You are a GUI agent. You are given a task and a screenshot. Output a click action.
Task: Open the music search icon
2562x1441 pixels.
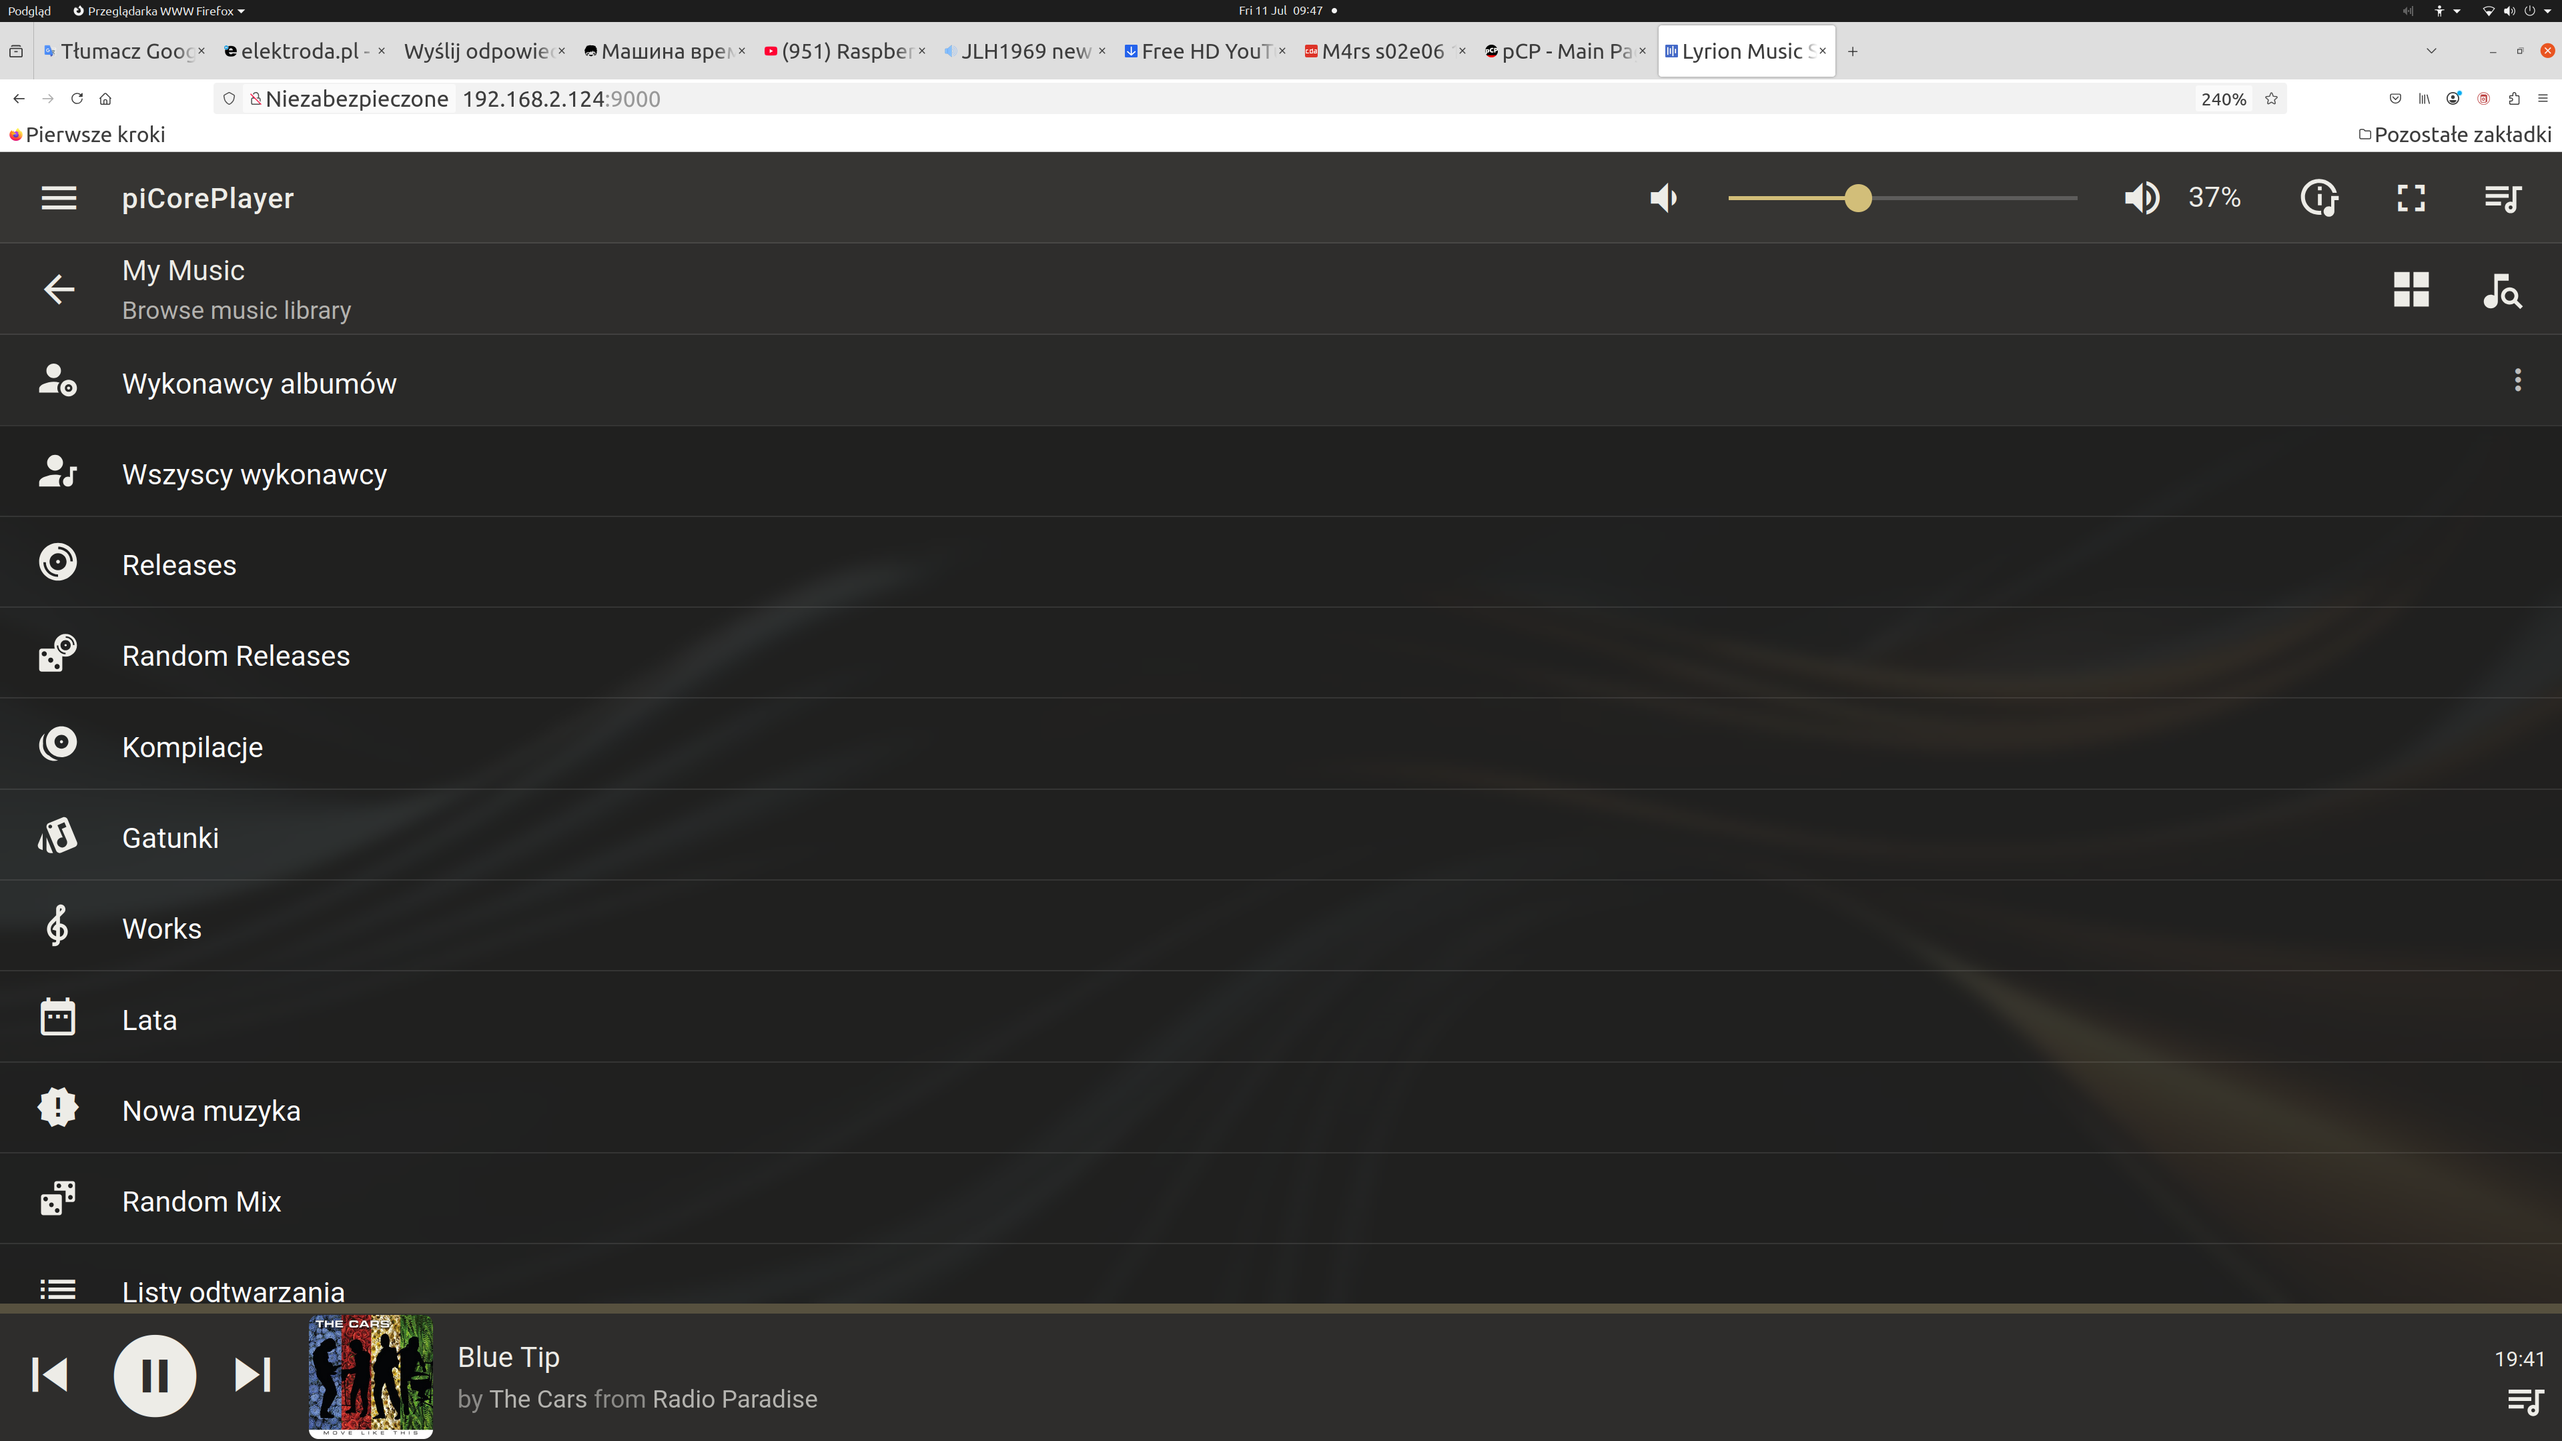coord(2503,290)
